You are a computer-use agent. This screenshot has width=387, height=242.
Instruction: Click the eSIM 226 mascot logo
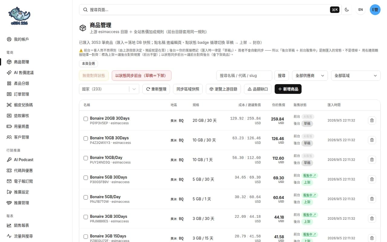(19, 16)
